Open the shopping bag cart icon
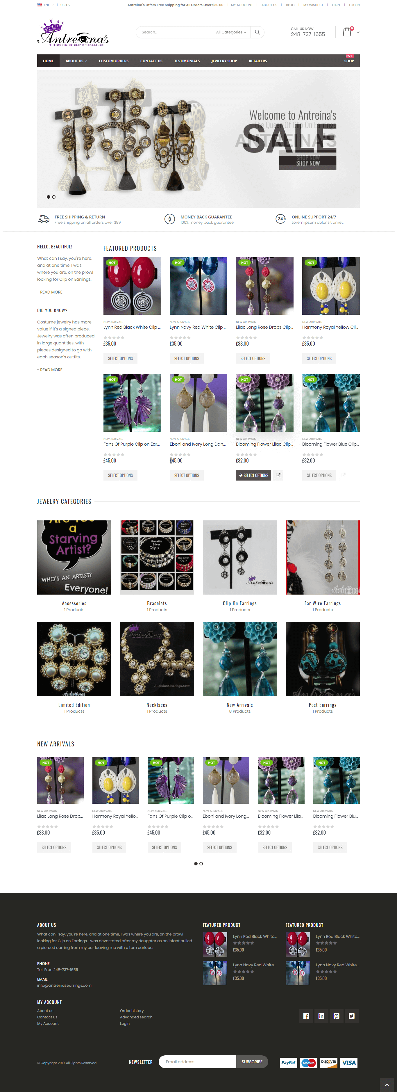397x1092 pixels. click(347, 32)
